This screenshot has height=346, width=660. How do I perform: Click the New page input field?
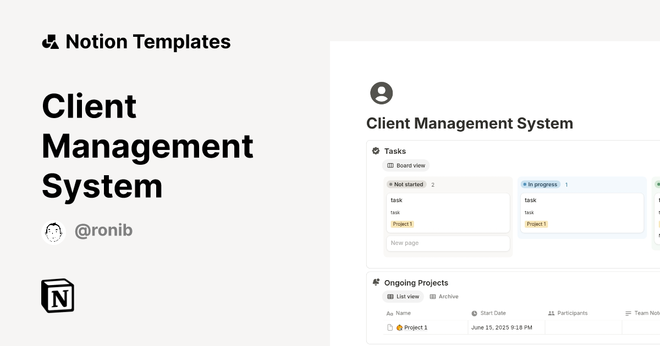448,243
